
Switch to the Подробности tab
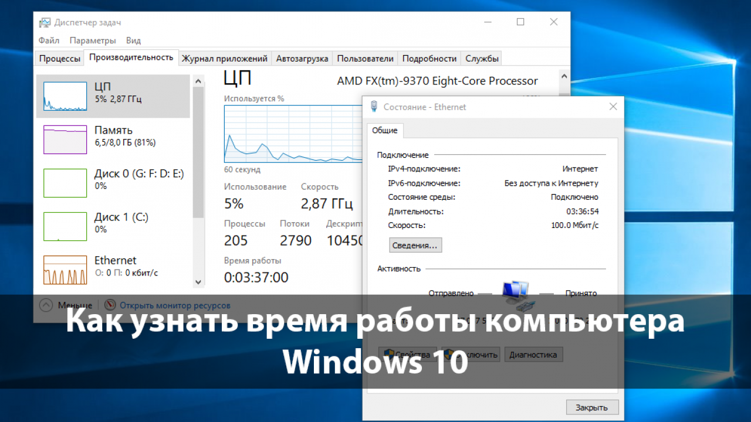[x=429, y=59]
